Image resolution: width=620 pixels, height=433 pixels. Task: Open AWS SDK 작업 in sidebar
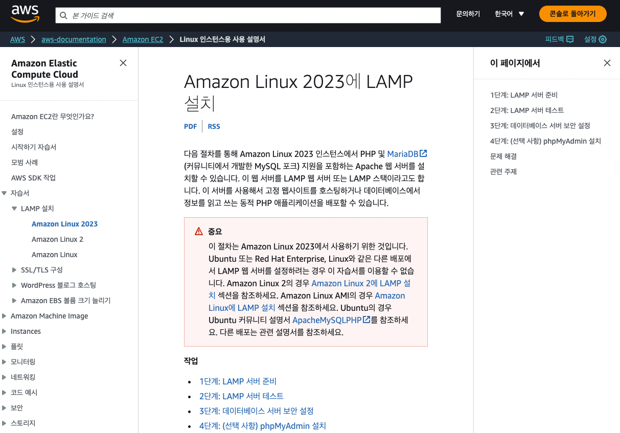33,178
